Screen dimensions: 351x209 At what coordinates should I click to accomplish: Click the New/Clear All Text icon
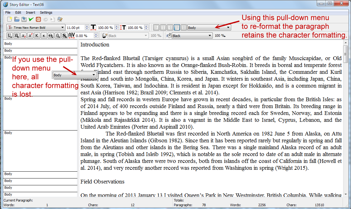9,19
